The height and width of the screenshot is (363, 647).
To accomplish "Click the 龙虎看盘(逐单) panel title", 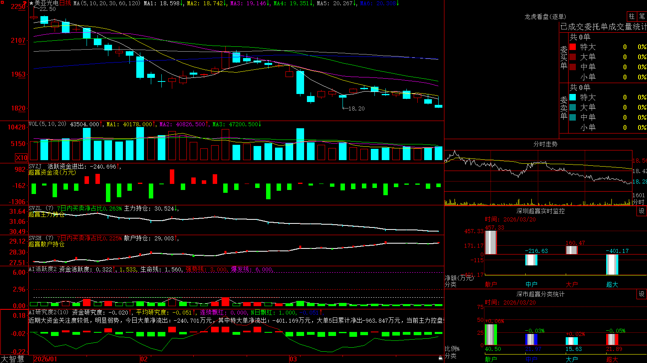I will [x=545, y=17].
